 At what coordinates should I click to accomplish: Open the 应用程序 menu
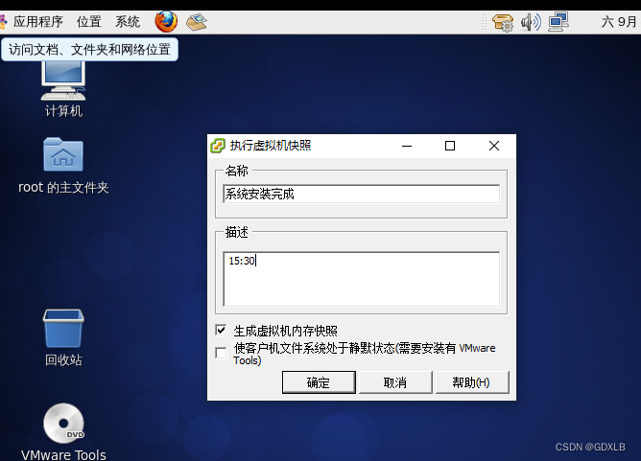coord(37,22)
